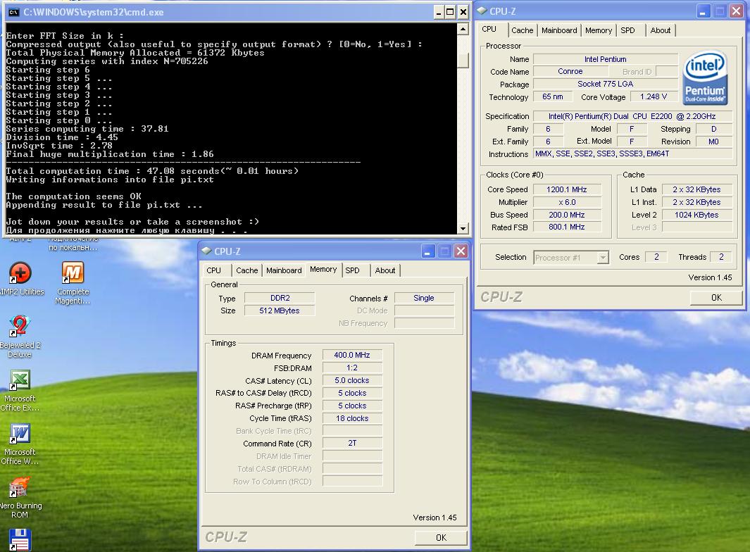Click Core Voltage value 1.248 V
The image size is (750, 552).
pos(654,96)
